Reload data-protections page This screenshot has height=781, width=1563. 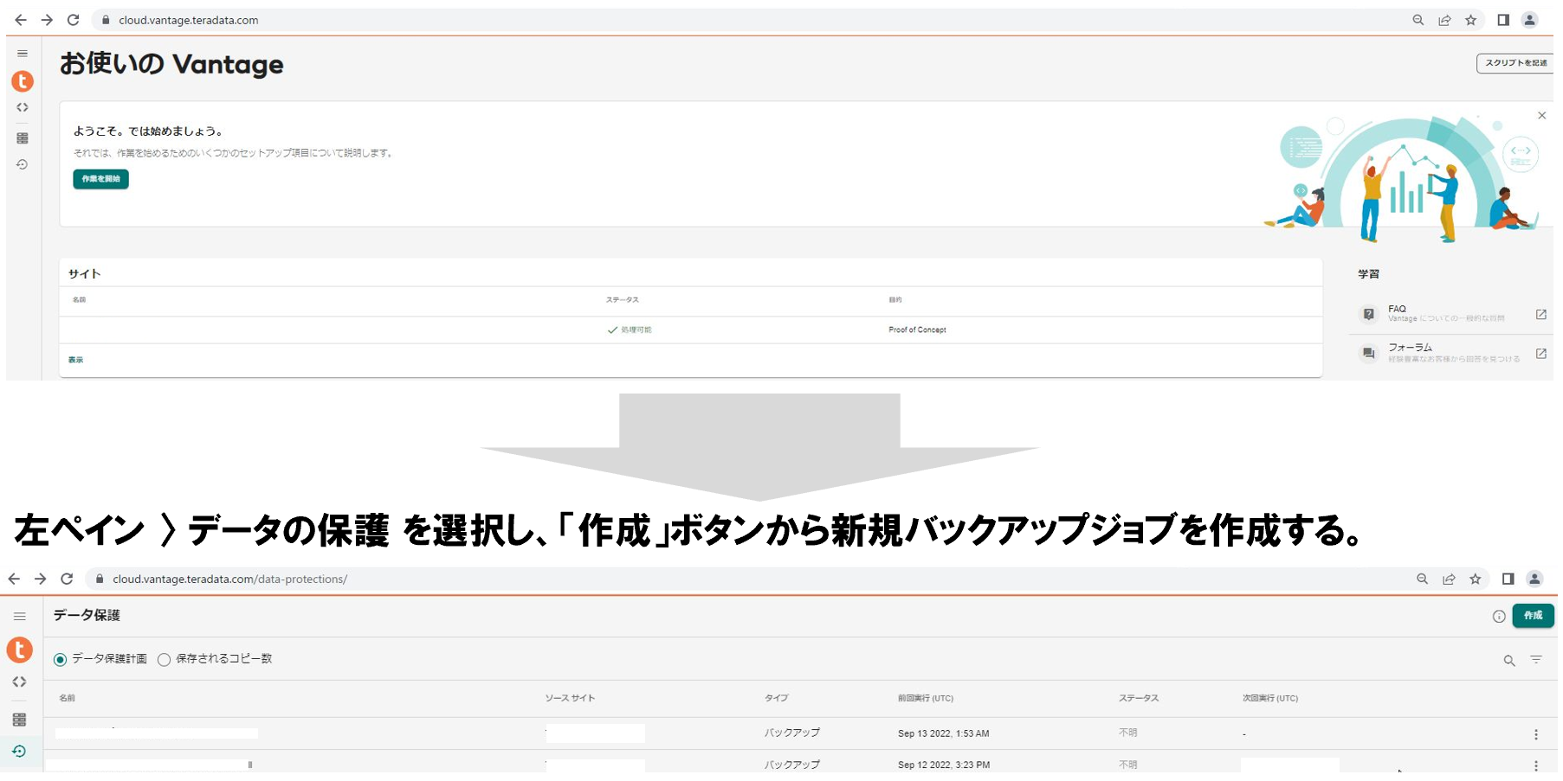pos(67,579)
